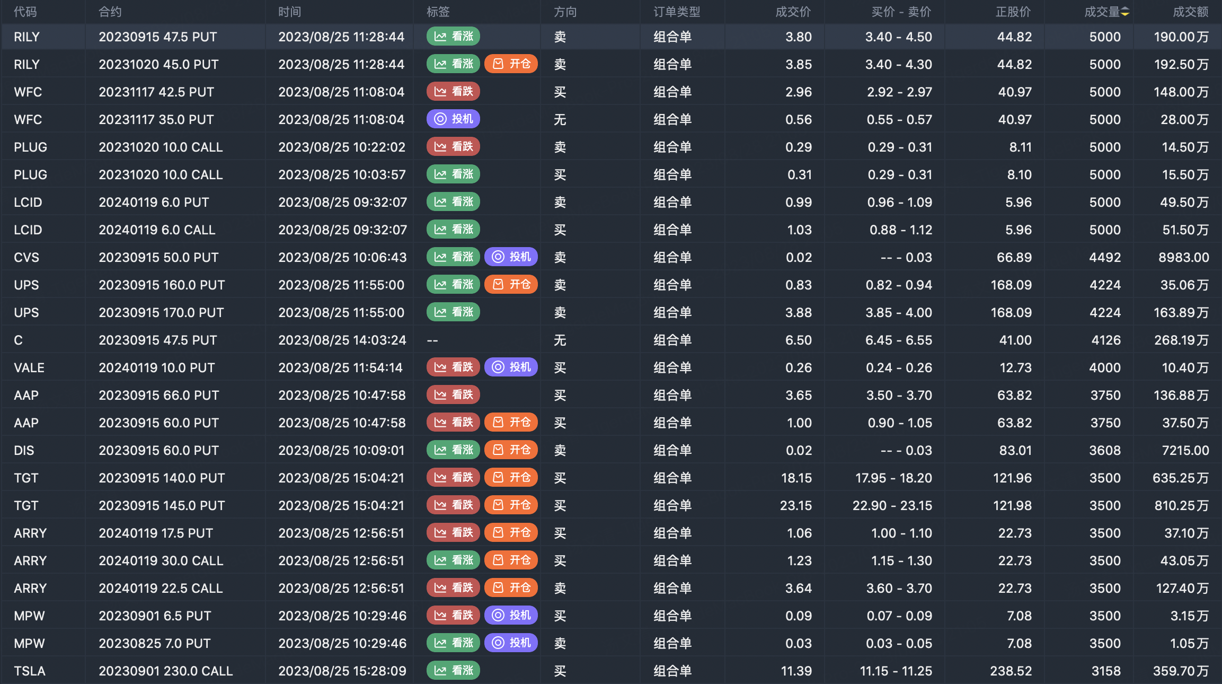Click the 开仓 tag on RILY 45.0 PUT
1222x684 pixels.
click(x=511, y=64)
